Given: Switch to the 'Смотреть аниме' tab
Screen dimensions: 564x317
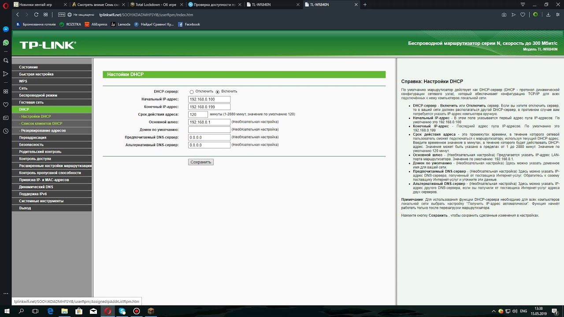Looking at the screenshot, I should click(x=98, y=4).
